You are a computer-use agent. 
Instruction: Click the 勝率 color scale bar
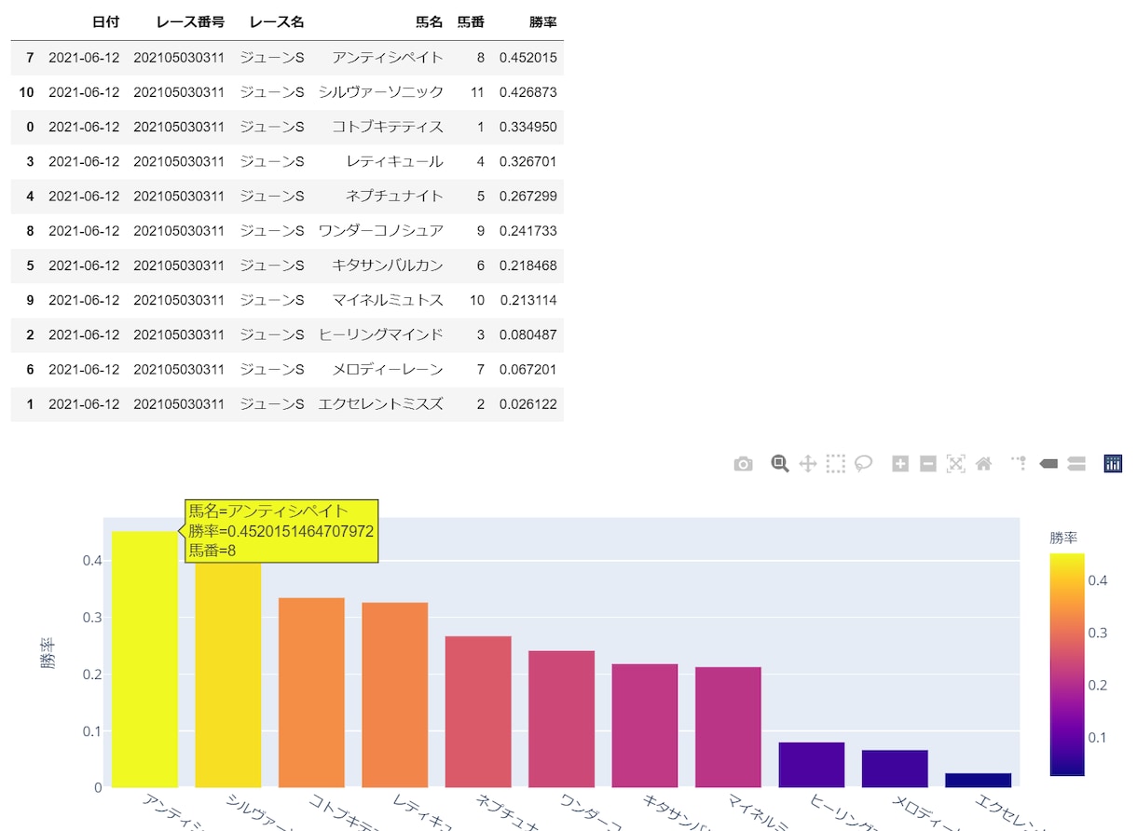click(1067, 664)
